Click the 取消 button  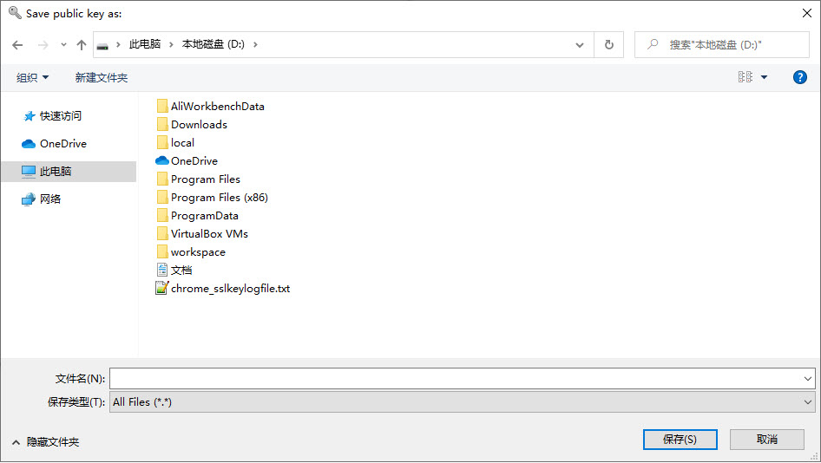766,440
